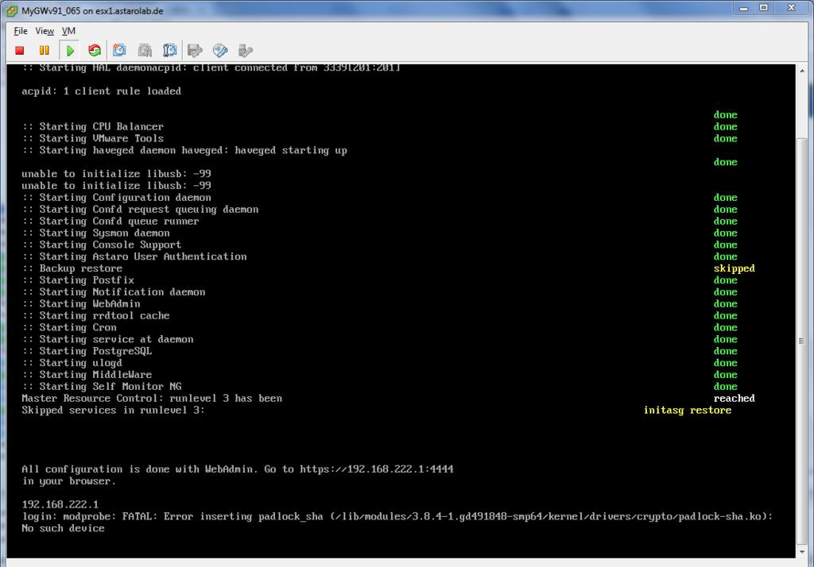Click the USB device connect icon
The width and height of the screenshot is (814, 567).
245,50
